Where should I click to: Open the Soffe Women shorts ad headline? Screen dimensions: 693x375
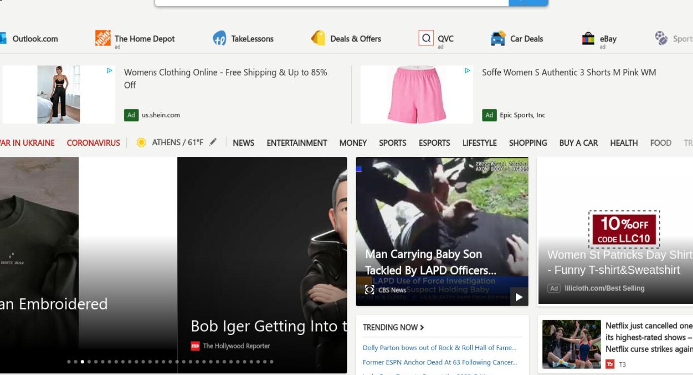pyautogui.click(x=569, y=72)
